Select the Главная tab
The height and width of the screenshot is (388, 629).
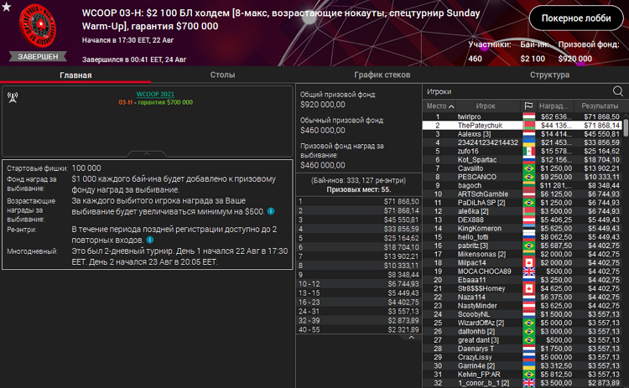coord(75,75)
